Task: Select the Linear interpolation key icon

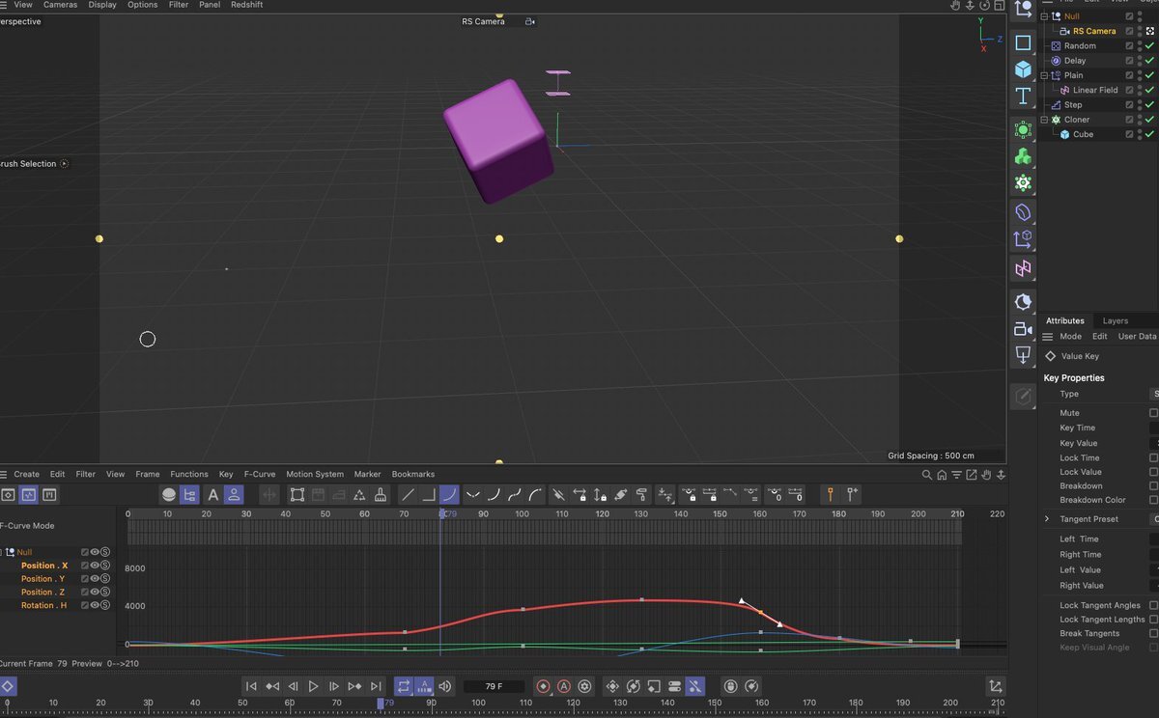Action: coord(408,495)
